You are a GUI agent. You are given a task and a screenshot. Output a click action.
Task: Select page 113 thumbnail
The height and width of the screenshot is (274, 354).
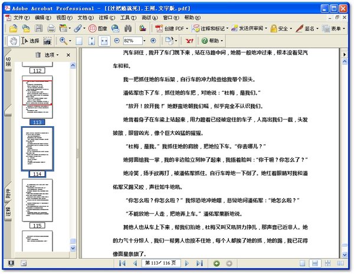[37, 97]
